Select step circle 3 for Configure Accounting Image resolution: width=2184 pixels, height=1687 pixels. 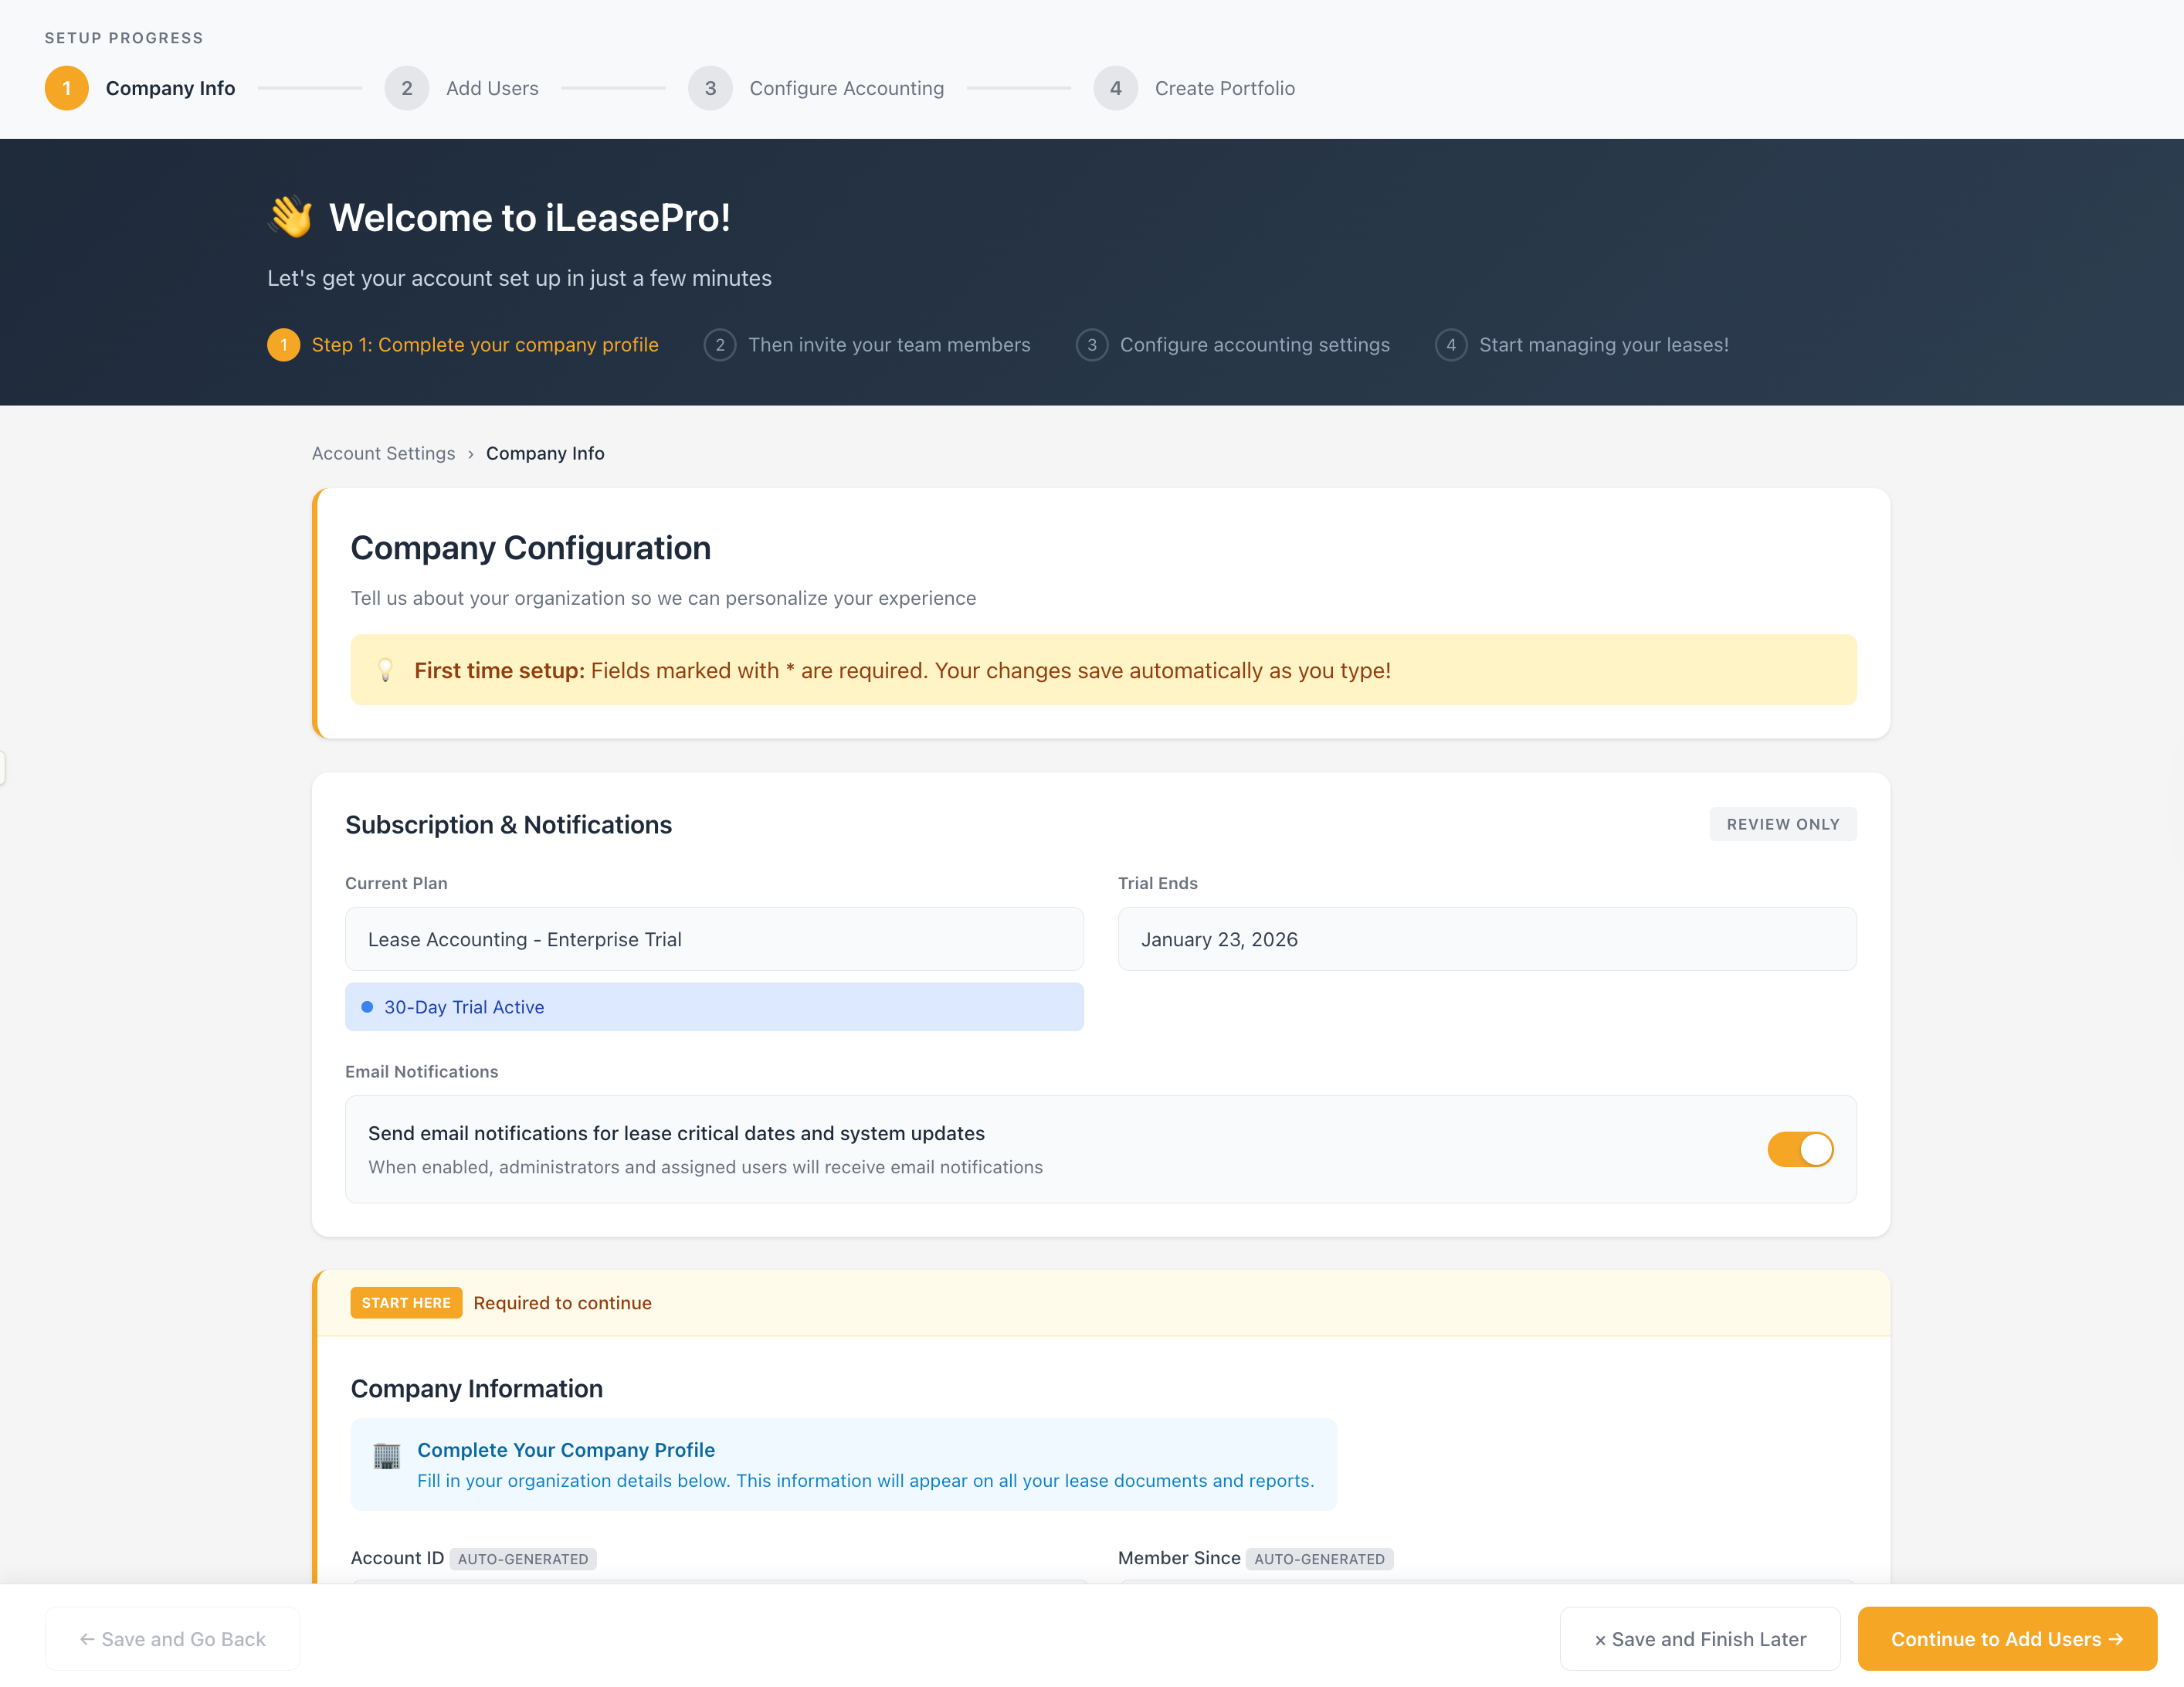pyautogui.click(x=711, y=88)
